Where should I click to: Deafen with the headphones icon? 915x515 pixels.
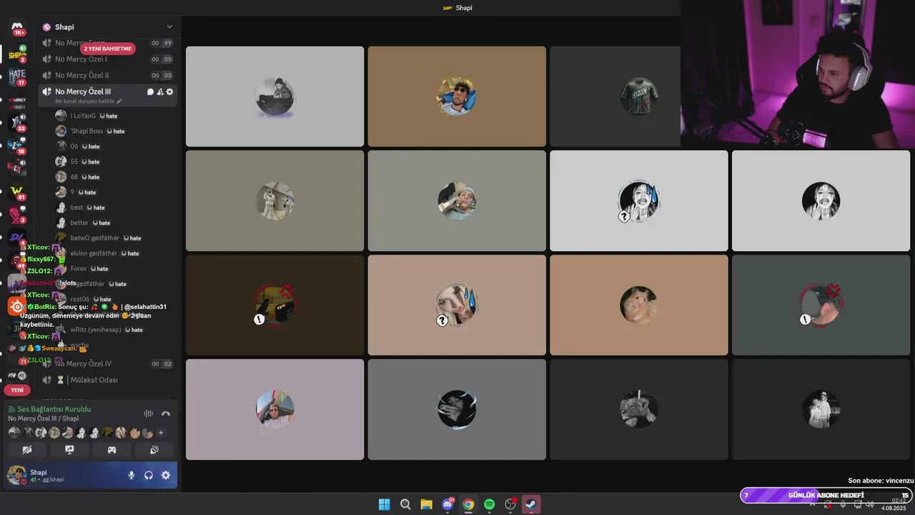pyautogui.click(x=149, y=475)
